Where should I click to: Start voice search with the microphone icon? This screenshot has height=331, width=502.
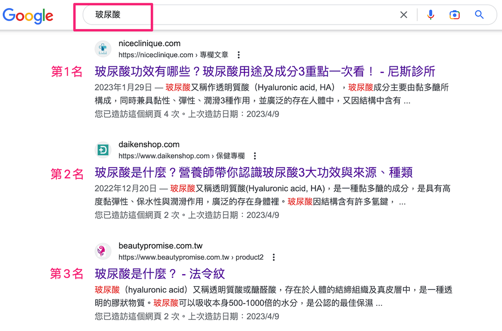(431, 15)
